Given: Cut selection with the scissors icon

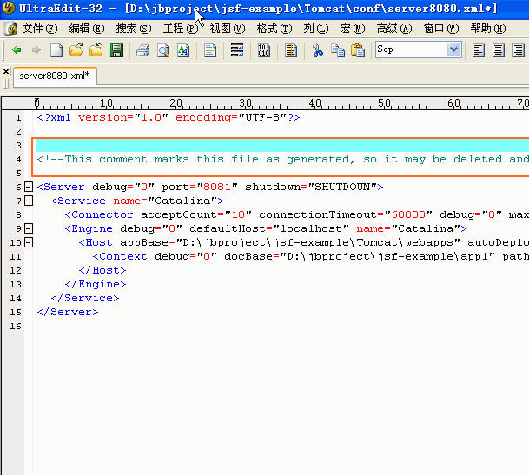Looking at the screenshot, I should click(x=317, y=50).
